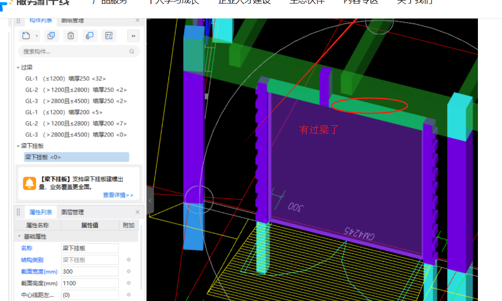Edit the 截面高度 value 1100
The height and width of the screenshot is (301, 502).
point(90,283)
